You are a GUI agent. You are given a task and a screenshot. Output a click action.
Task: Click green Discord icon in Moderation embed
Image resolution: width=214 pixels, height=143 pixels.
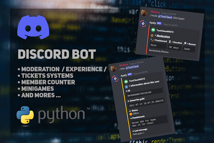[x=153, y=30]
